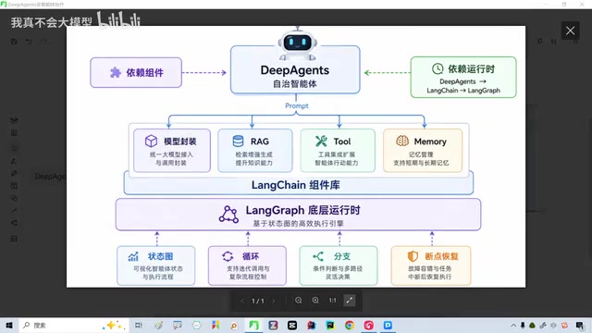This screenshot has width=592, height=333.
Task: Open PyCharm from the taskbar
Action: click(330, 325)
